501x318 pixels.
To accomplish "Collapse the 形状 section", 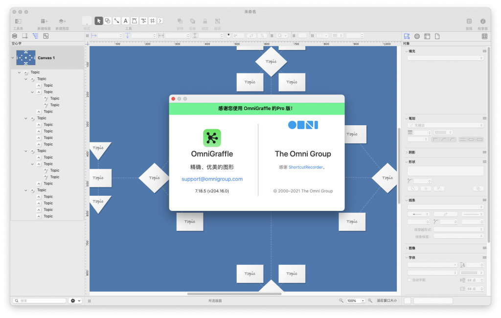I will 407,162.
